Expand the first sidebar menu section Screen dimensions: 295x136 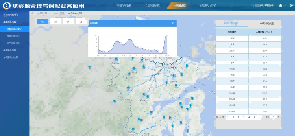pos(26,15)
